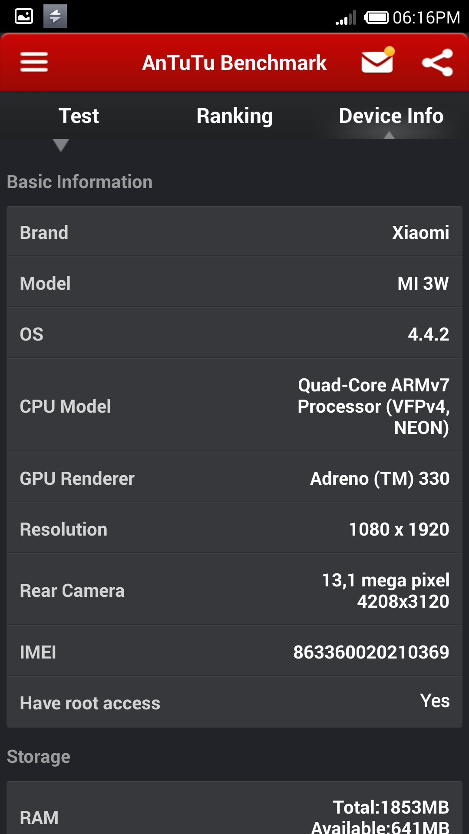Tap the image notification icon in status bar
The width and height of the screenshot is (469, 834).
tap(24, 17)
